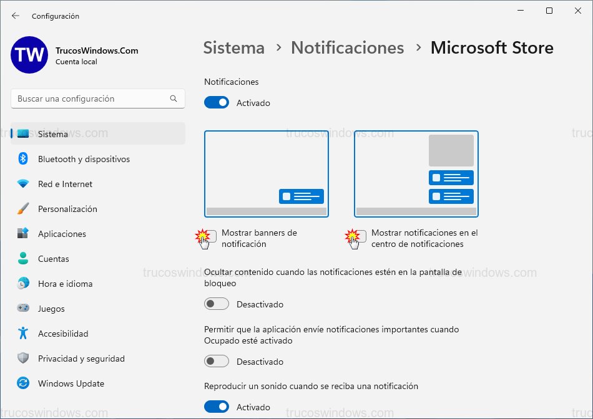Enable important notifications when Ocupado is active
Viewport: 593px width, 419px height.
point(217,361)
